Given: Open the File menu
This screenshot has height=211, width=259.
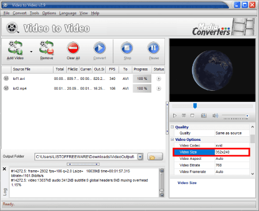Looking at the screenshot, I should pos(6,13).
